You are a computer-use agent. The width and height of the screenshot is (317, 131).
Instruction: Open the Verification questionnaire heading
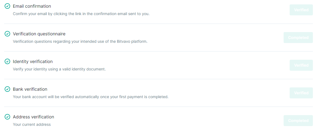click(39, 34)
